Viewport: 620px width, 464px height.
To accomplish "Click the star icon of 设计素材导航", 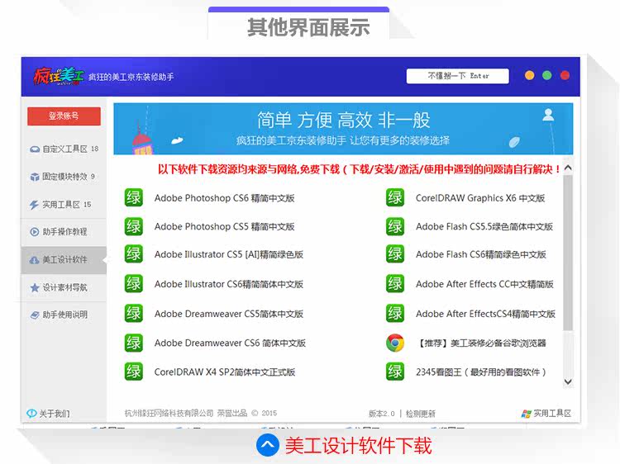I will pyautogui.click(x=35, y=287).
